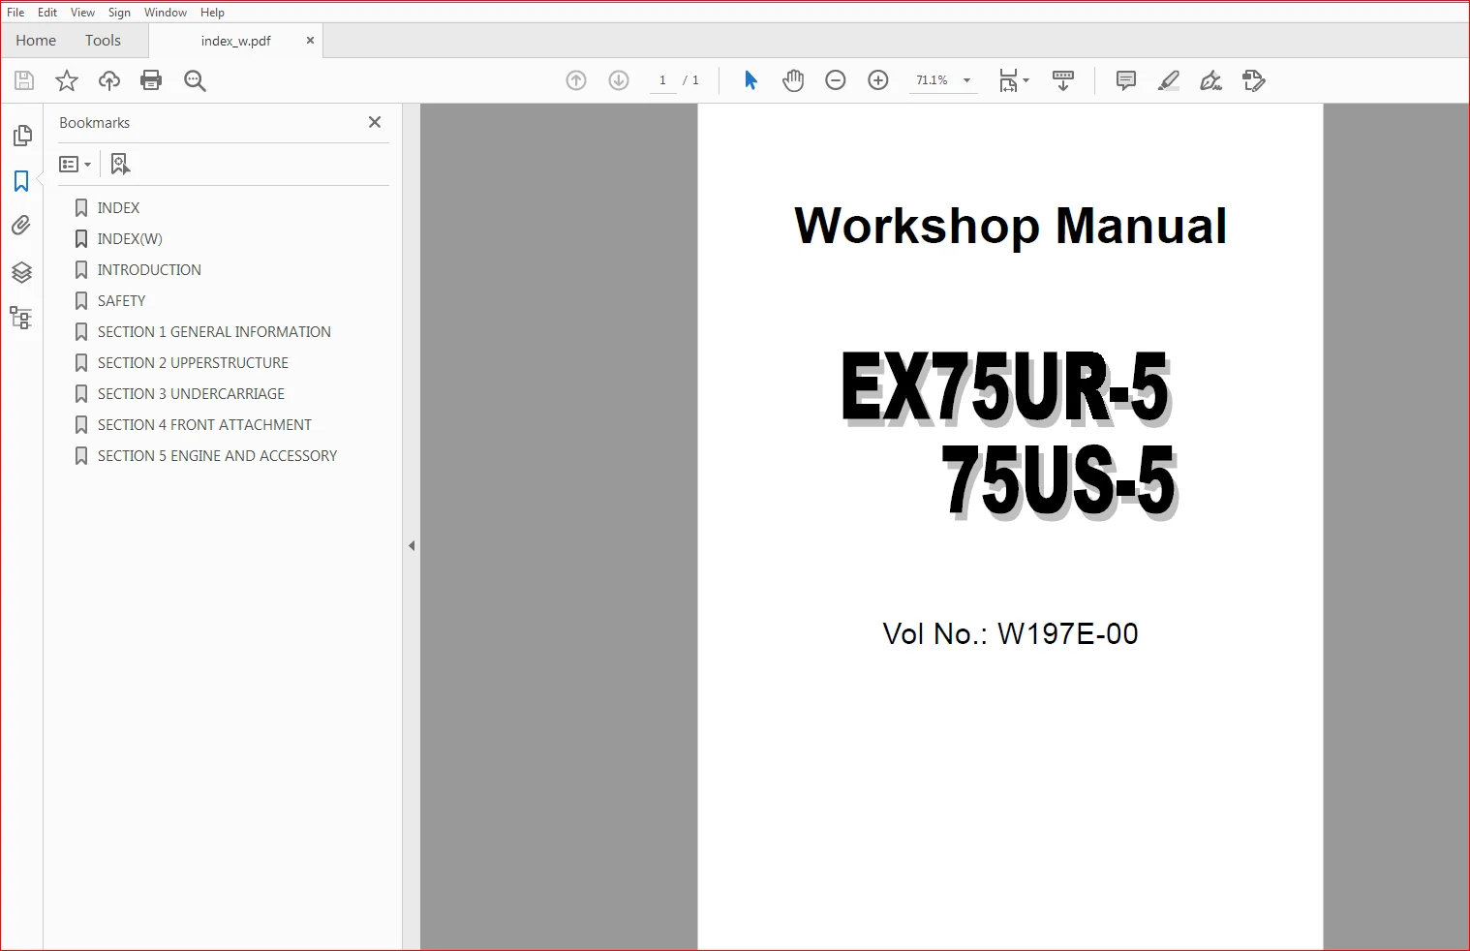This screenshot has height=951, width=1470.
Task: Open the View menu
Action: (x=82, y=13)
